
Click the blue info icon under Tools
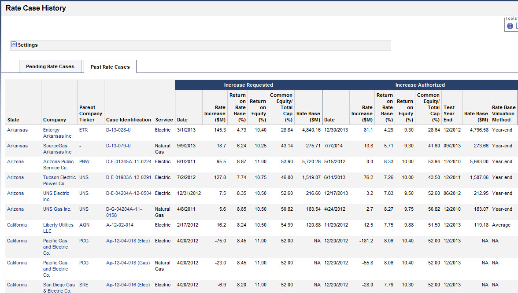[x=510, y=26]
